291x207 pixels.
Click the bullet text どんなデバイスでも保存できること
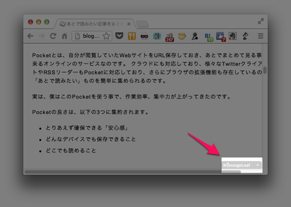coord(91,139)
